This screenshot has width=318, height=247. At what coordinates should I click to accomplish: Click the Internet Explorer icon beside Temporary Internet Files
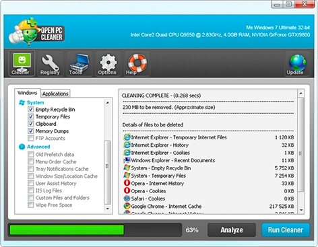(127, 137)
